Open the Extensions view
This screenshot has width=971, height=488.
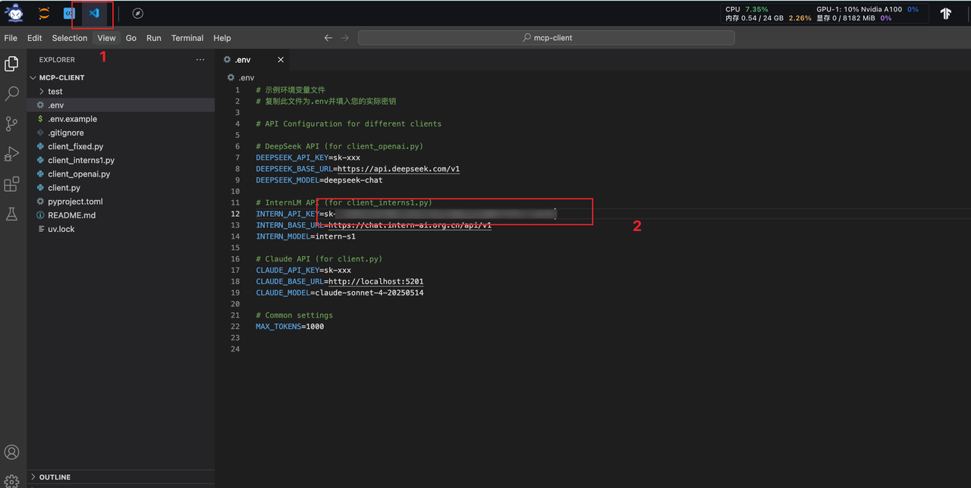11,185
